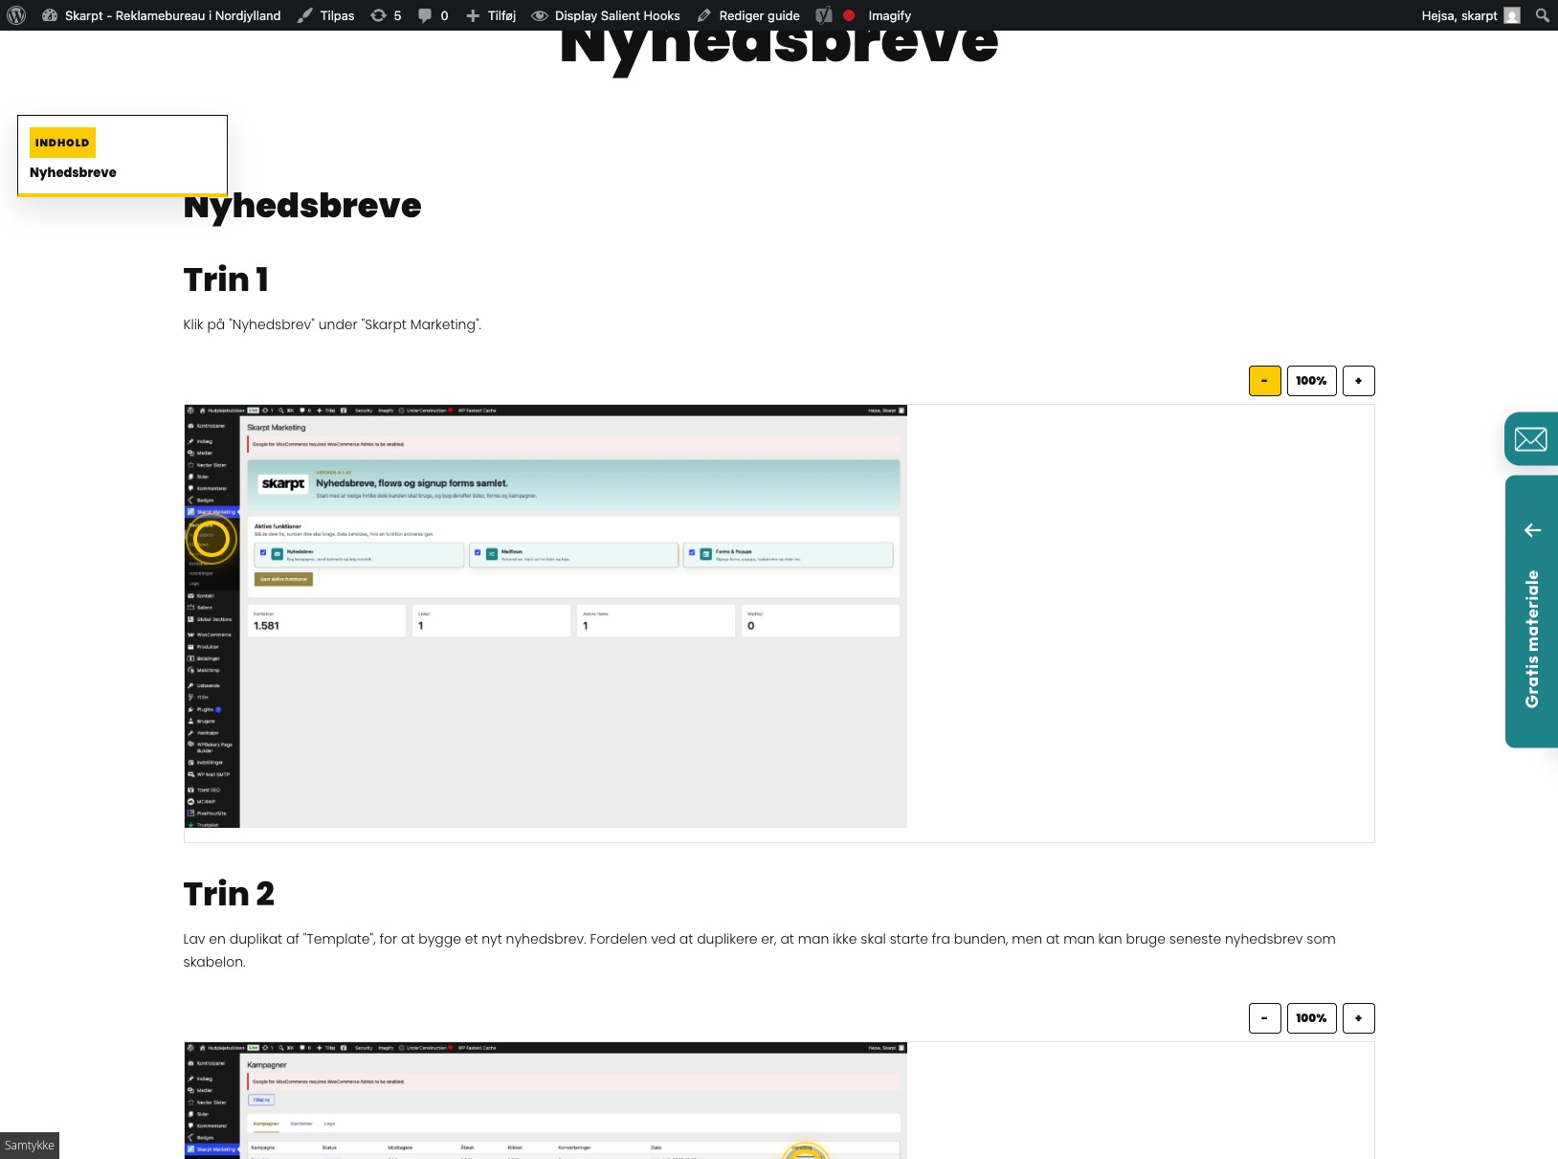This screenshot has height=1159, width=1558.
Task: Open the Yoast SEO admin bar icon
Action: click(x=823, y=15)
